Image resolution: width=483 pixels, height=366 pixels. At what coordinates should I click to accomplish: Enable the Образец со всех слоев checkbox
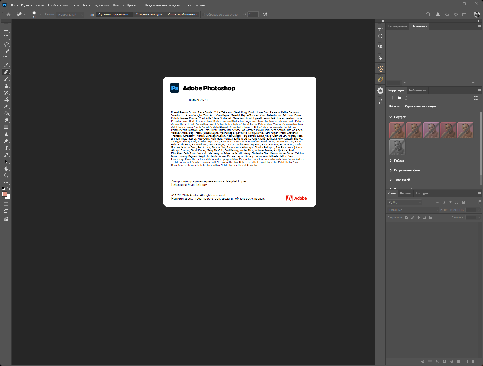coord(204,15)
